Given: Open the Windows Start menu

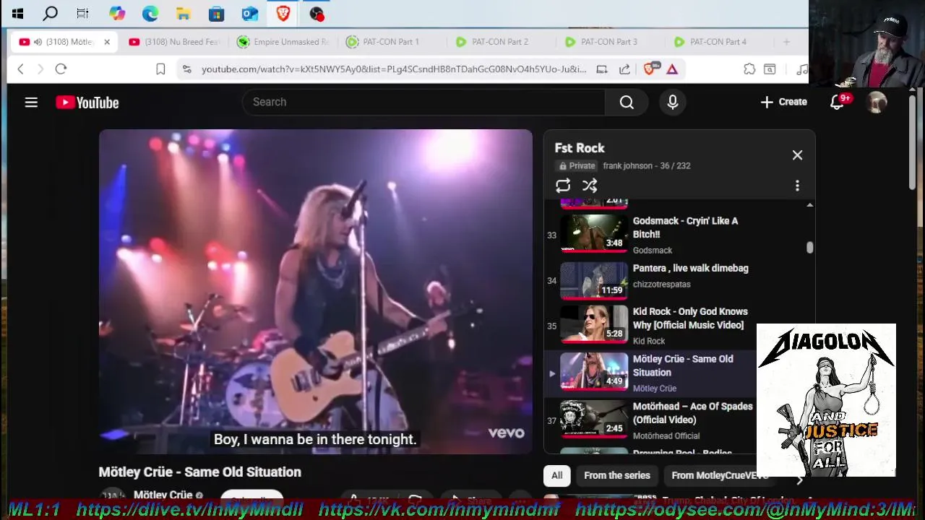Looking at the screenshot, I should click(x=17, y=13).
